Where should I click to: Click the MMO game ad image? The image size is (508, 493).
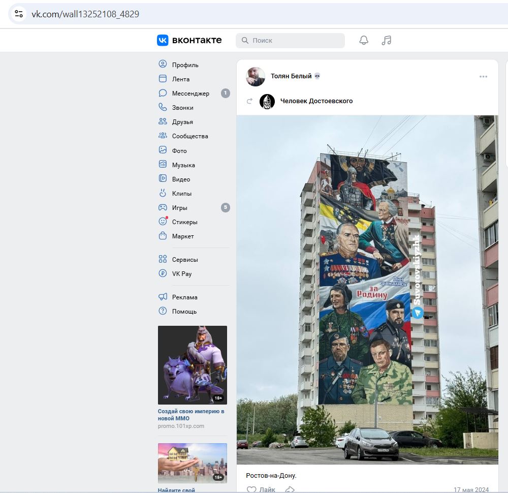[x=193, y=365]
